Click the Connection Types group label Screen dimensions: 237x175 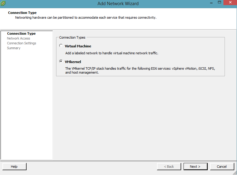(x=72, y=37)
